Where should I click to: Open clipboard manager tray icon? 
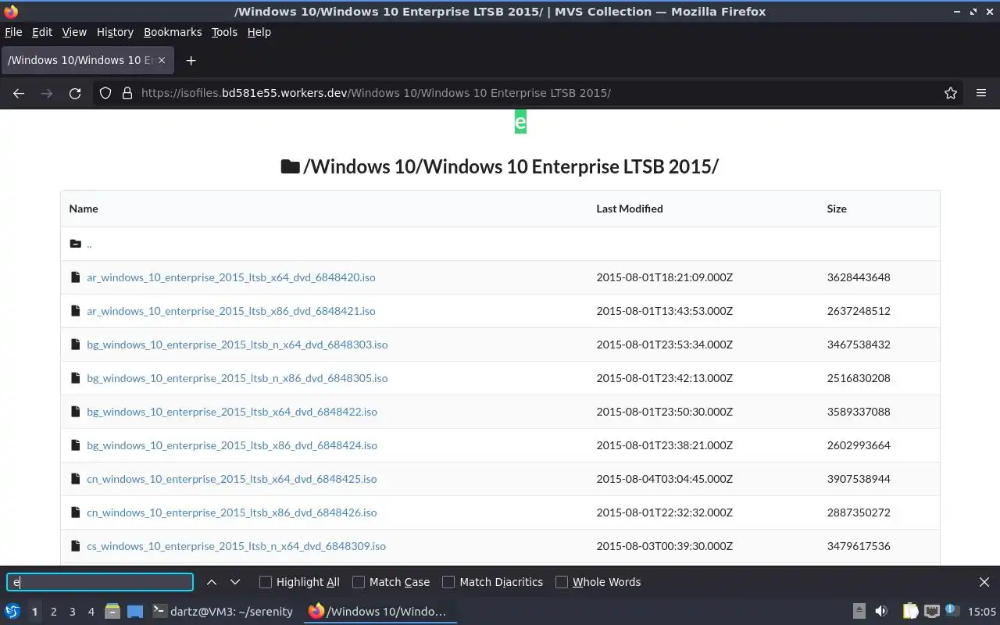(x=910, y=611)
